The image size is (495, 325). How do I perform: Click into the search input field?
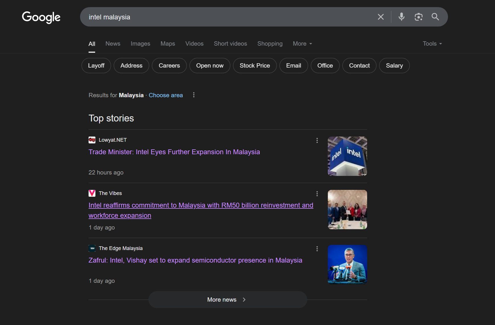(x=228, y=17)
